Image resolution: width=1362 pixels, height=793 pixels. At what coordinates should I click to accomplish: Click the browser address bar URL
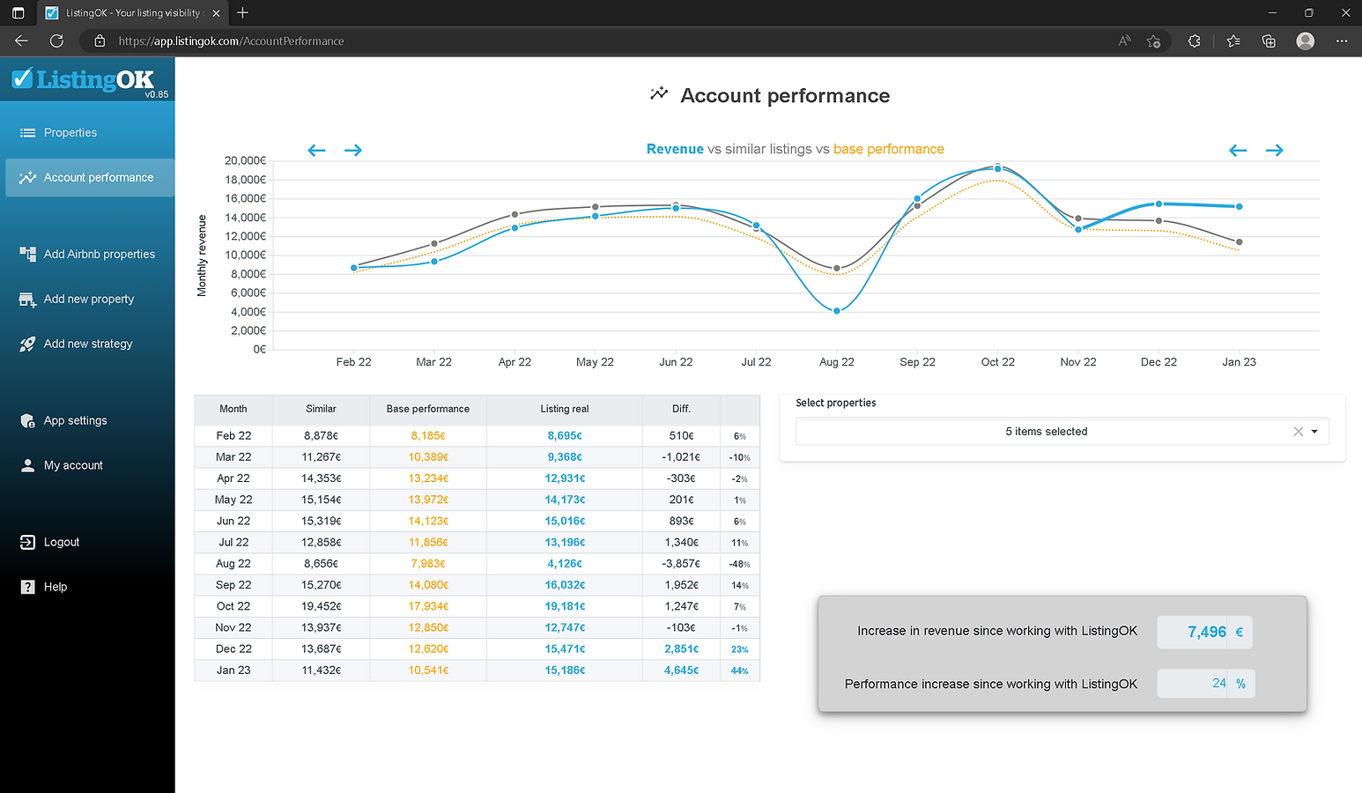click(231, 41)
